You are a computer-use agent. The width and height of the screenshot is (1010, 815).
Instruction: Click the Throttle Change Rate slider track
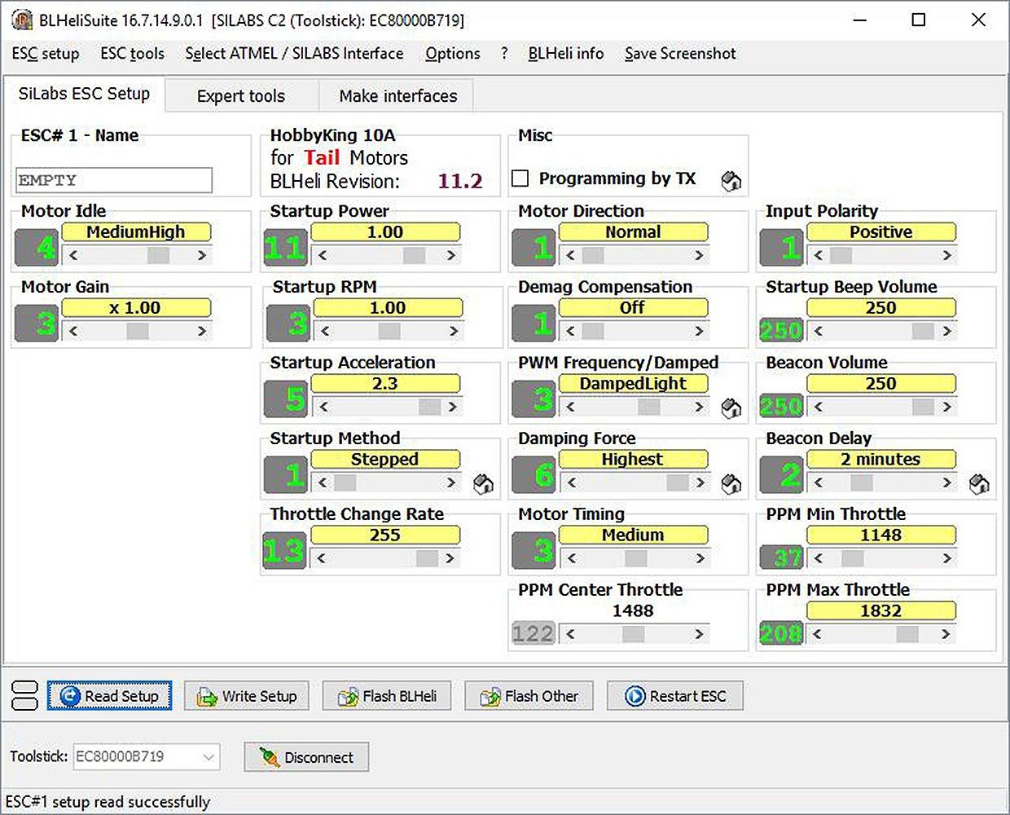[x=375, y=558]
